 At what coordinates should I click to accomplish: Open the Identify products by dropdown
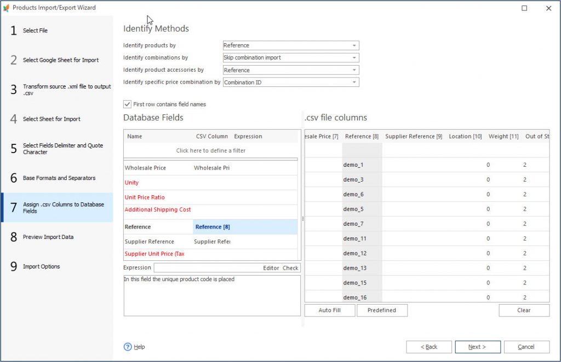point(353,45)
